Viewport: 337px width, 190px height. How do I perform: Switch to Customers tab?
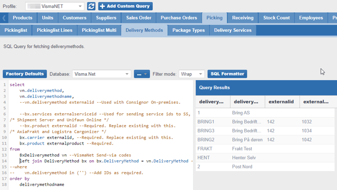point(74,18)
